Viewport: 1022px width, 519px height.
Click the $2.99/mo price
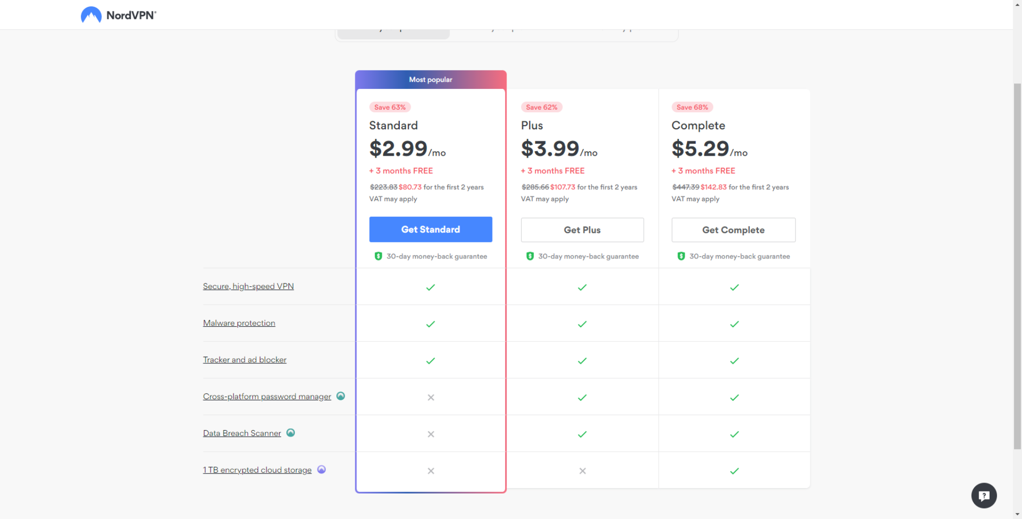(407, 149)
